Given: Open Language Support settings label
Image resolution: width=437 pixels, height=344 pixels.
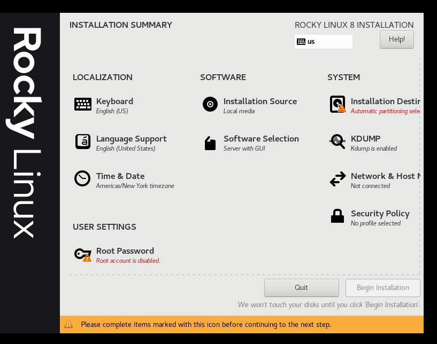Looking at the screenshot, I should [x=131, y=139].
